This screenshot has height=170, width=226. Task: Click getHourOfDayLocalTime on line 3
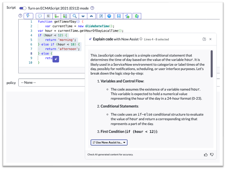(x=99, y=31)
